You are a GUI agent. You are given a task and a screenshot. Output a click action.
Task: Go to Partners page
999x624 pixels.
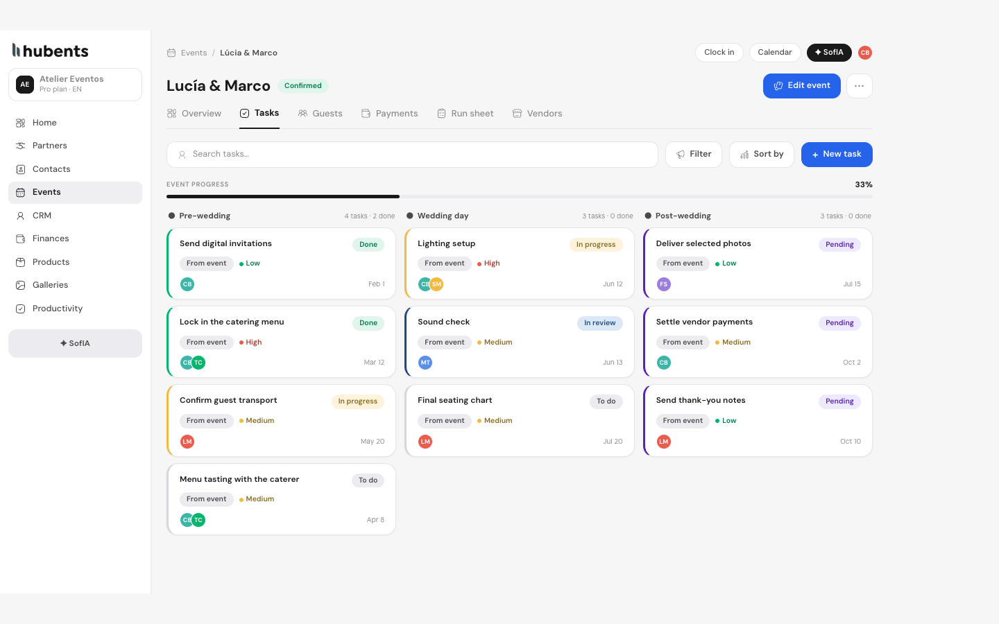[75, 146]
